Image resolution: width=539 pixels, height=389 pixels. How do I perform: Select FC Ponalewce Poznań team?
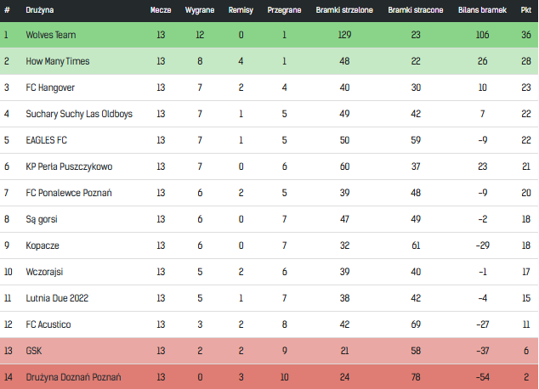click(x=69, y=193)
